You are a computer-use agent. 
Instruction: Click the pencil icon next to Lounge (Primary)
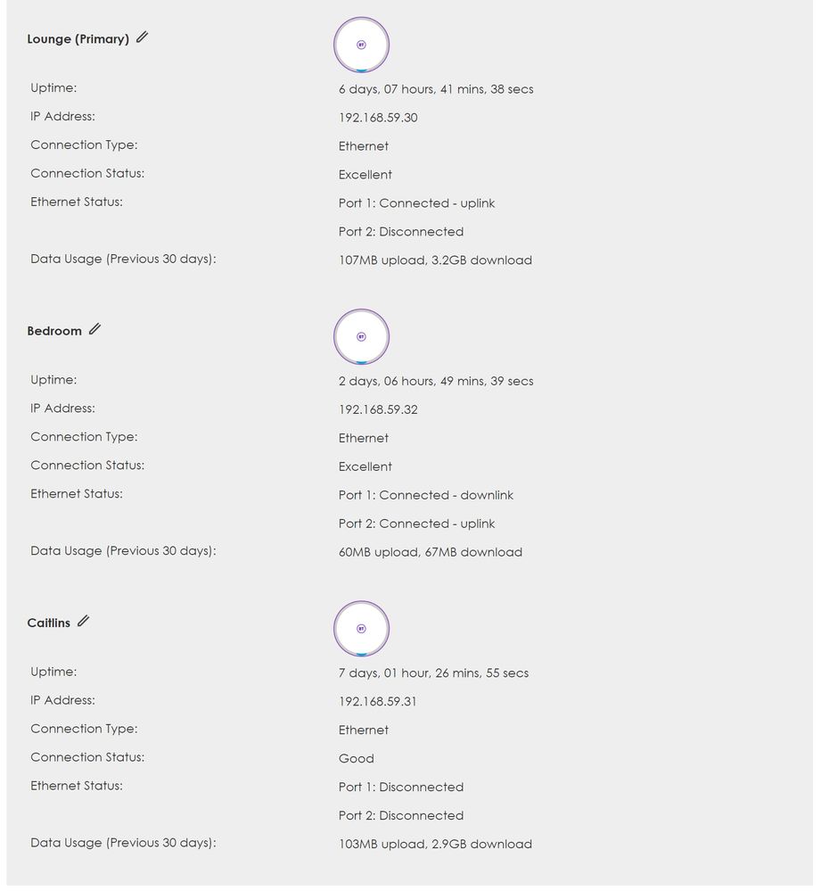pyautogui.click(x=143, y=37)
